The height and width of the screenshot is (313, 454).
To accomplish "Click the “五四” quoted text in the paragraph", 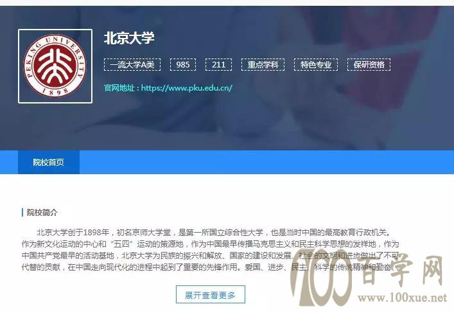I will pos(121,244).
